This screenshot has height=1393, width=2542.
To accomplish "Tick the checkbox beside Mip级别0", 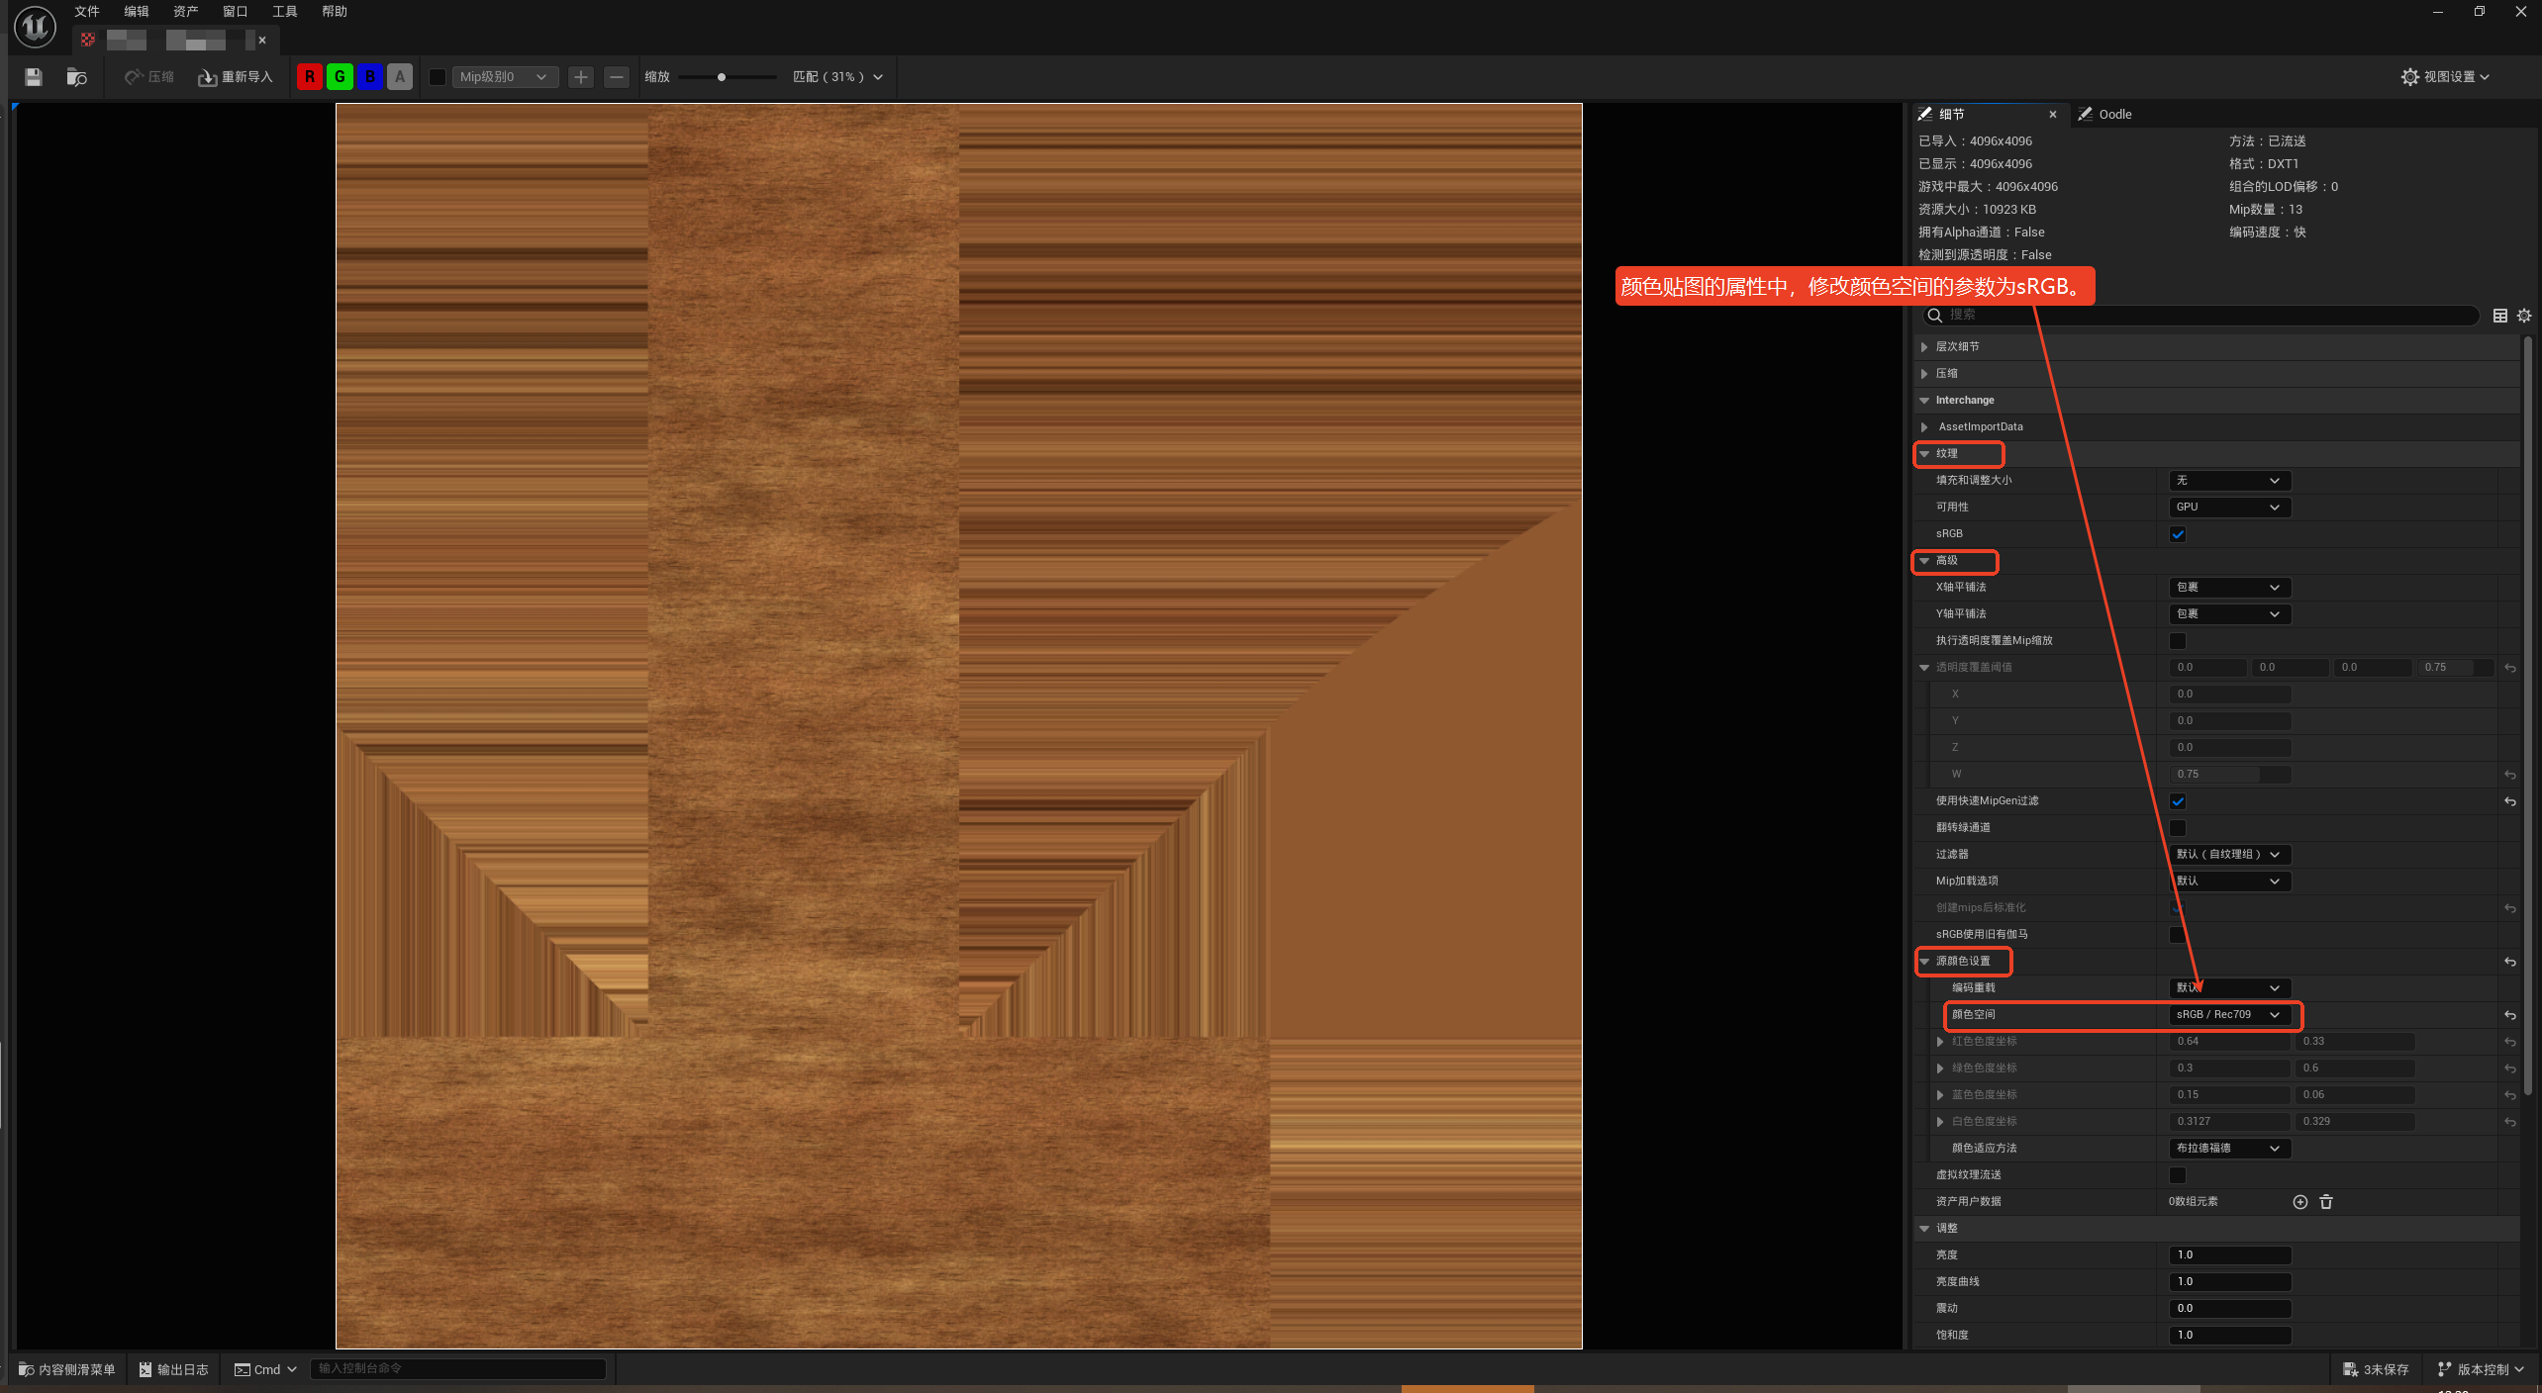I will click(437, 77).
